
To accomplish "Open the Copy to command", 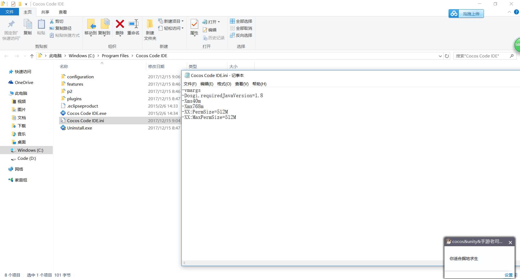I will point(104,27).
